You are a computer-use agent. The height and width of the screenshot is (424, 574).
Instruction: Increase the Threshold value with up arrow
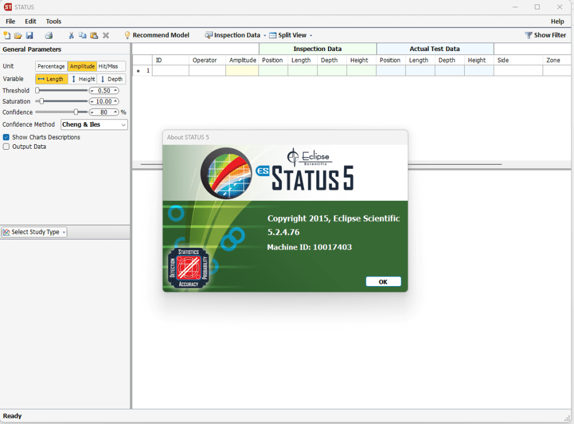[115, 90]
